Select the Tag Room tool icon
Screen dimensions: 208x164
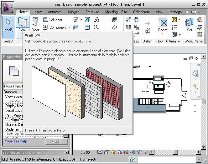pos(174,35)
